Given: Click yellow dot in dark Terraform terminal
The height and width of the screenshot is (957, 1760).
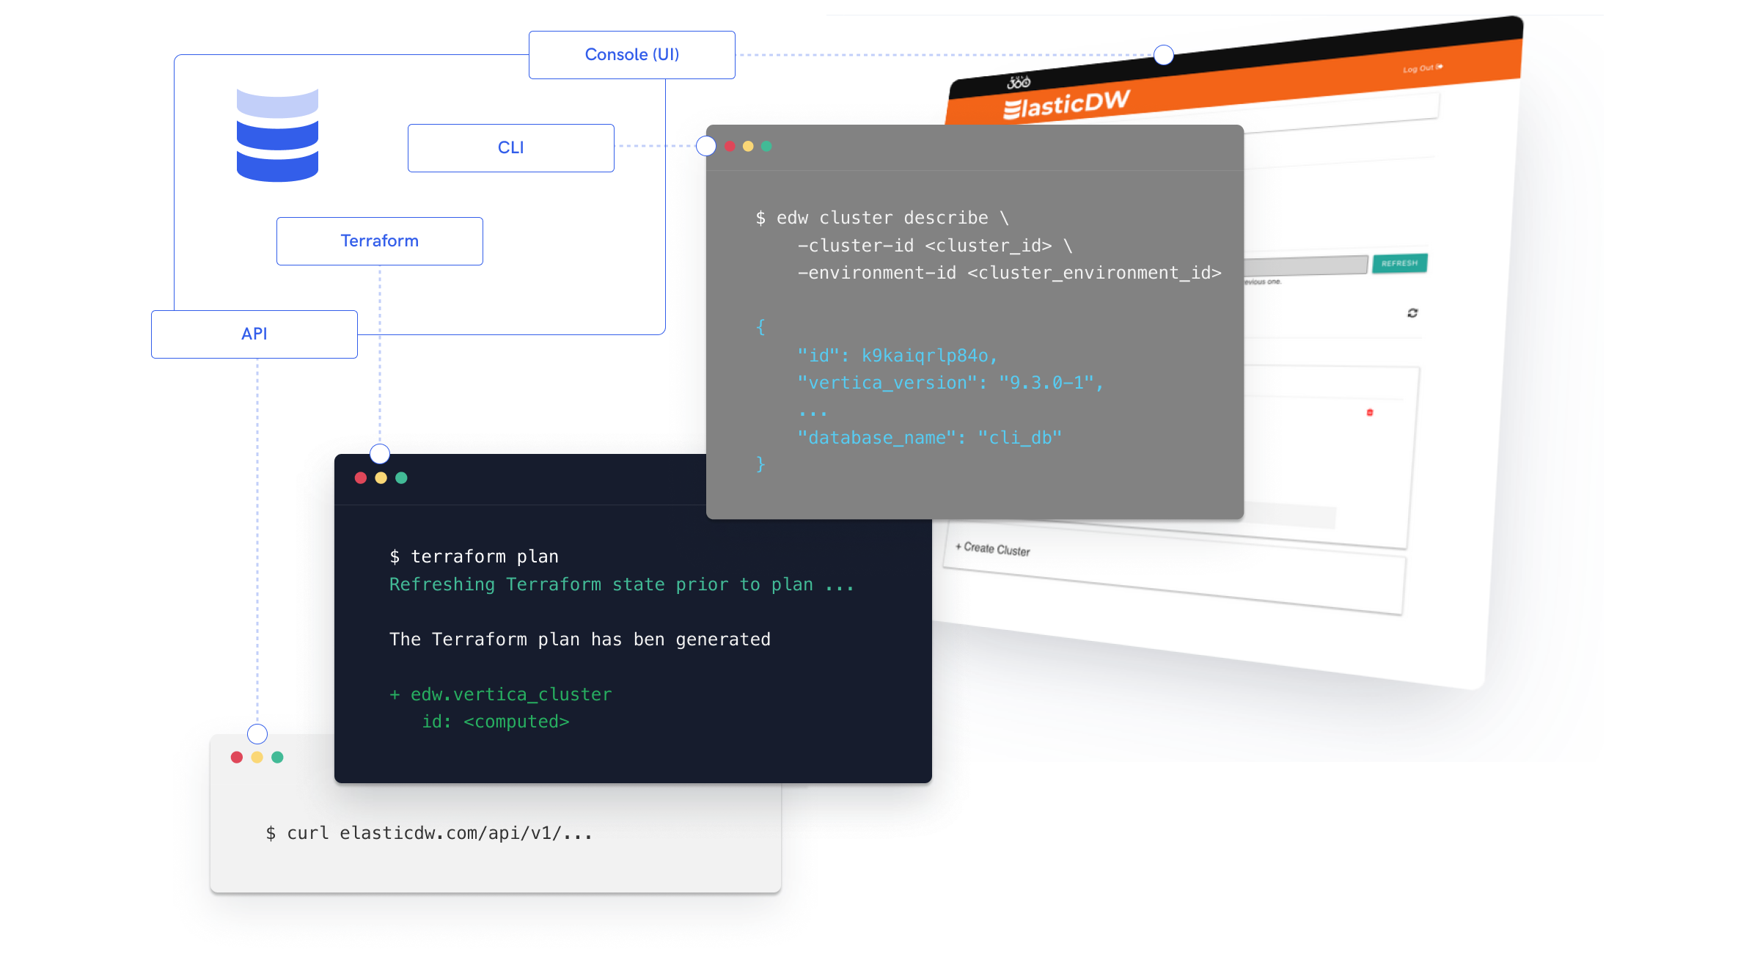Looking at the screenshot, I should click(x=381, y=478).
